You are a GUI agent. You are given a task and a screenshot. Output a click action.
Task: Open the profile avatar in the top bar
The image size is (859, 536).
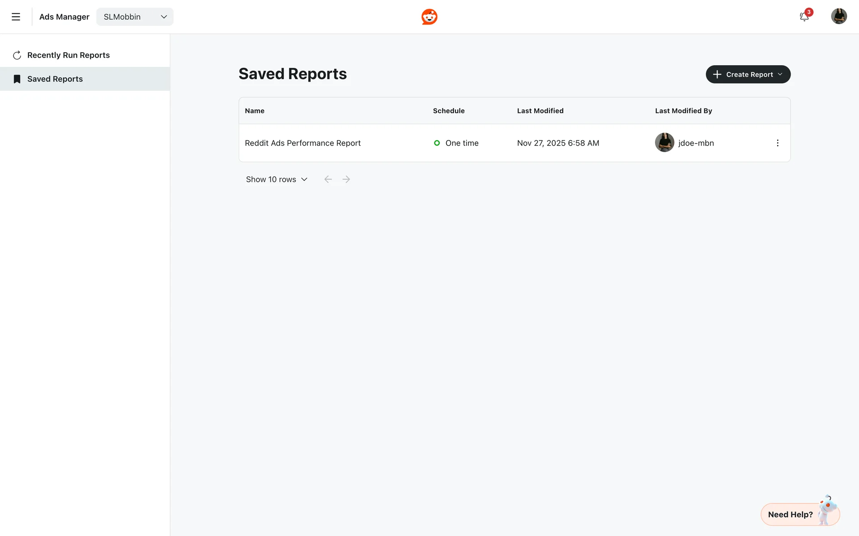tap(838, 17)
